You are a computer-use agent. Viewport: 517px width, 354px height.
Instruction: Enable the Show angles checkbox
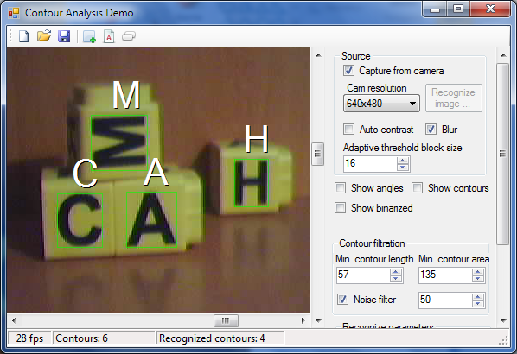341,188
